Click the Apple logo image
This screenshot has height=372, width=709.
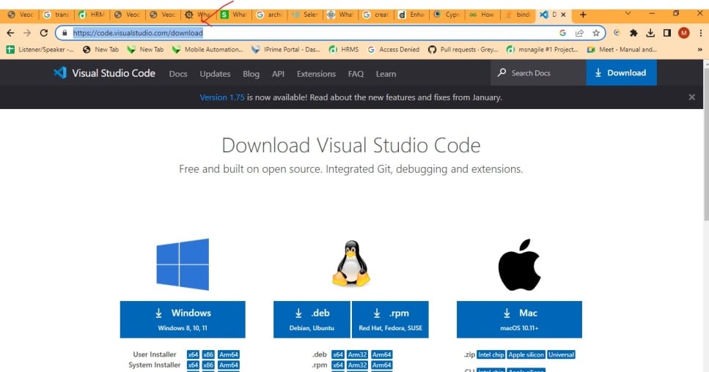[x=519, y=265]
